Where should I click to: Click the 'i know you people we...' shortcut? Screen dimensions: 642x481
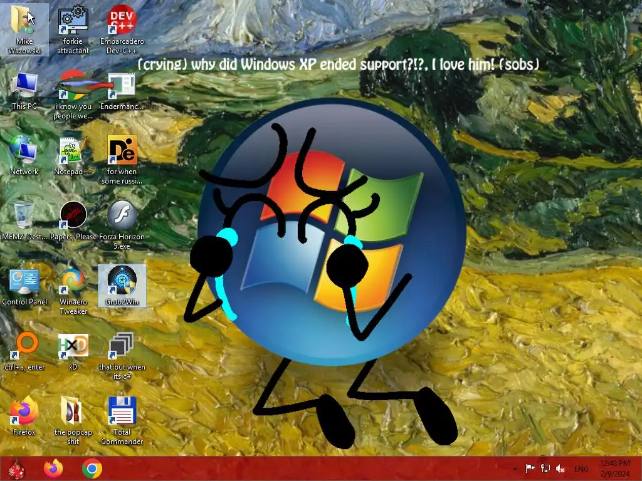[x=73, y=96]
